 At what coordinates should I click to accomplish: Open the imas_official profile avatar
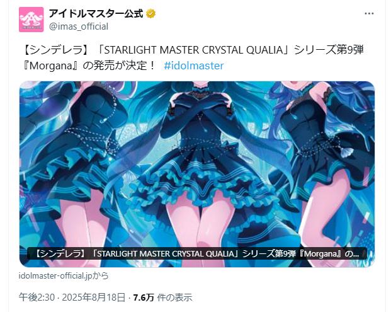pyautogui.click(x=31, y=20)
